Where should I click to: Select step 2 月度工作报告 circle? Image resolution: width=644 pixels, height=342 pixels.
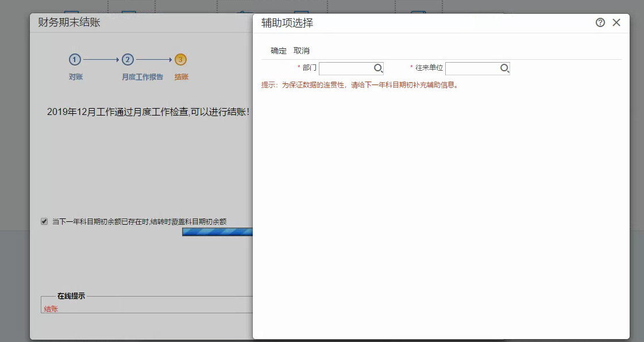coord(128,60)
